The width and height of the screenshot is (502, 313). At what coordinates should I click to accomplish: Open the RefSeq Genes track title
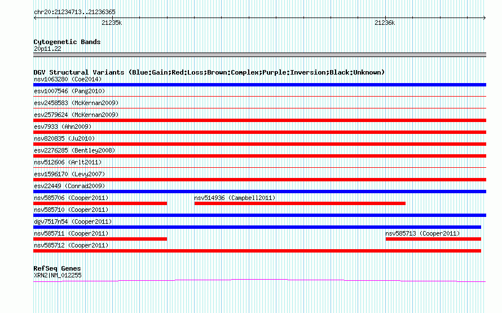click(57, 268)
